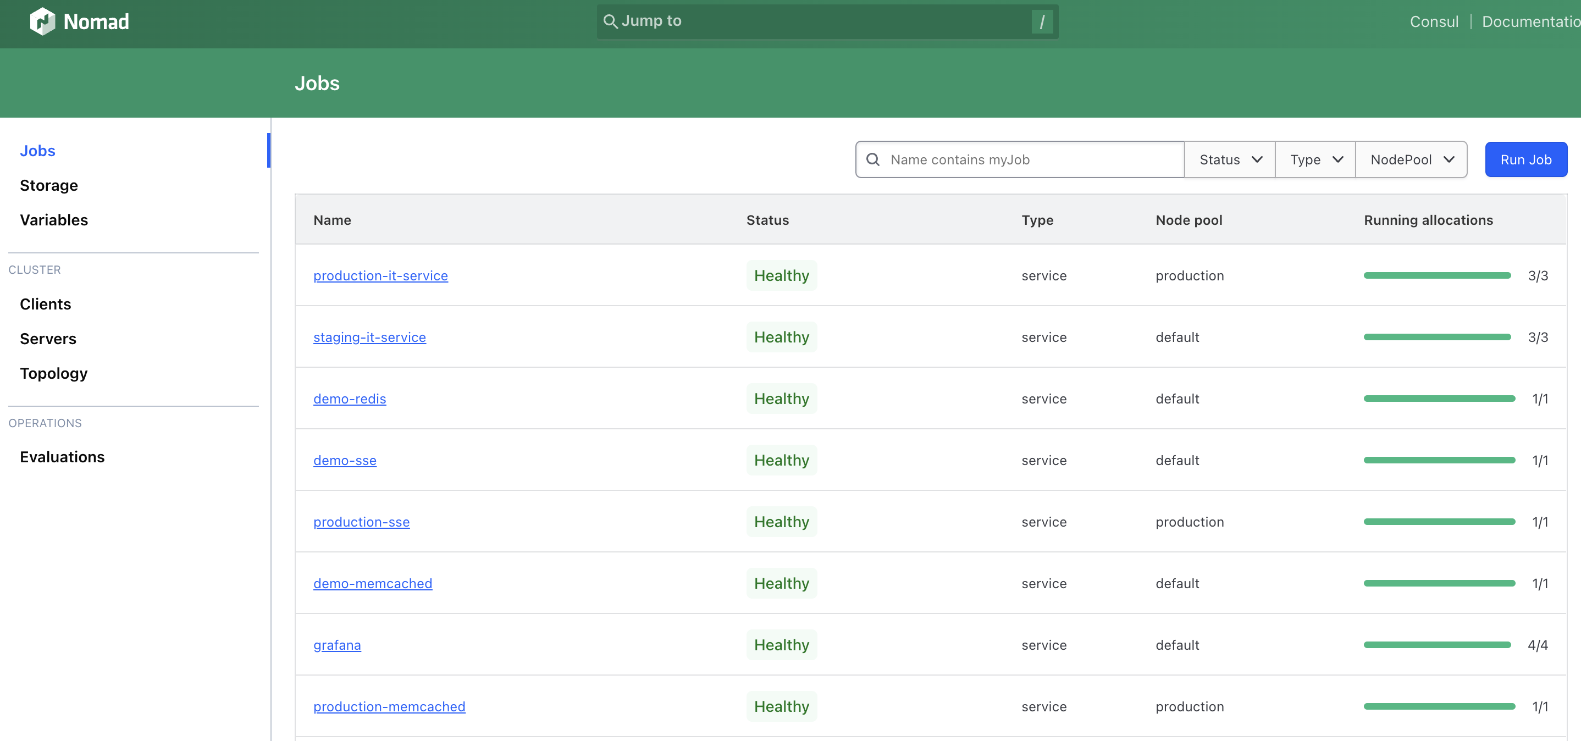
Task: Expand the NodePool filter dropdown
Action: (x=1411, y=159)
